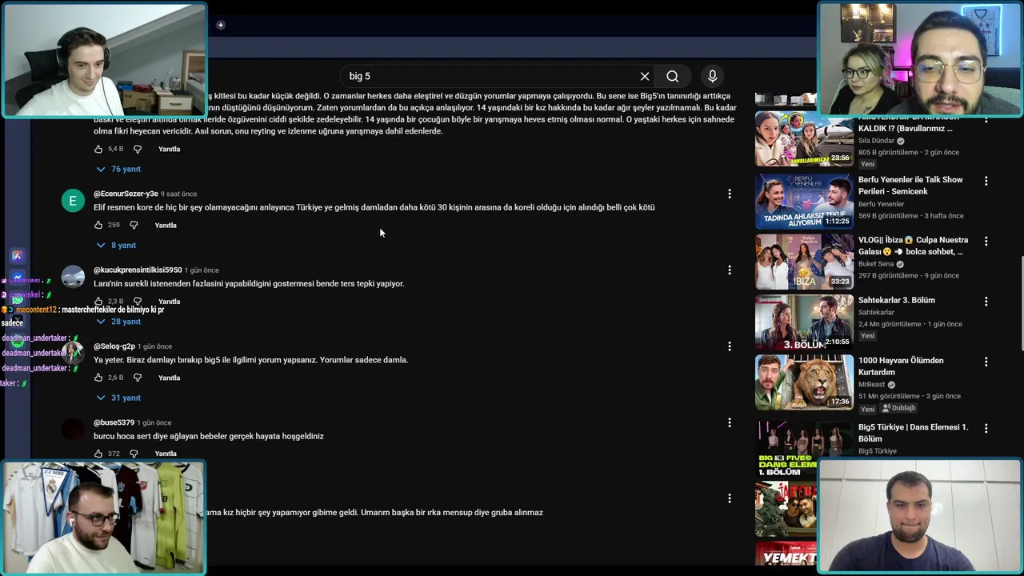Expand the 8 yanıt replies
The width and height of the screenshot is (1024, 576).
116,245
